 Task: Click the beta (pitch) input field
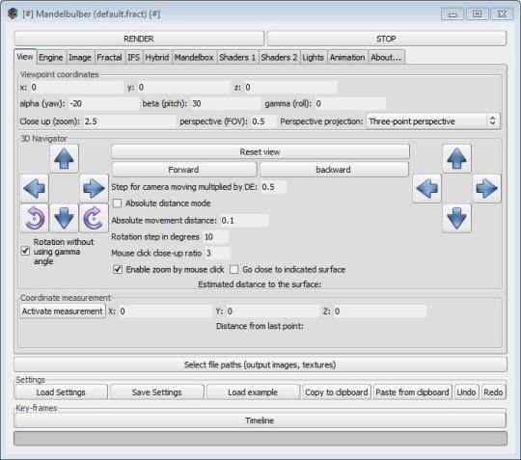[226, 103]
